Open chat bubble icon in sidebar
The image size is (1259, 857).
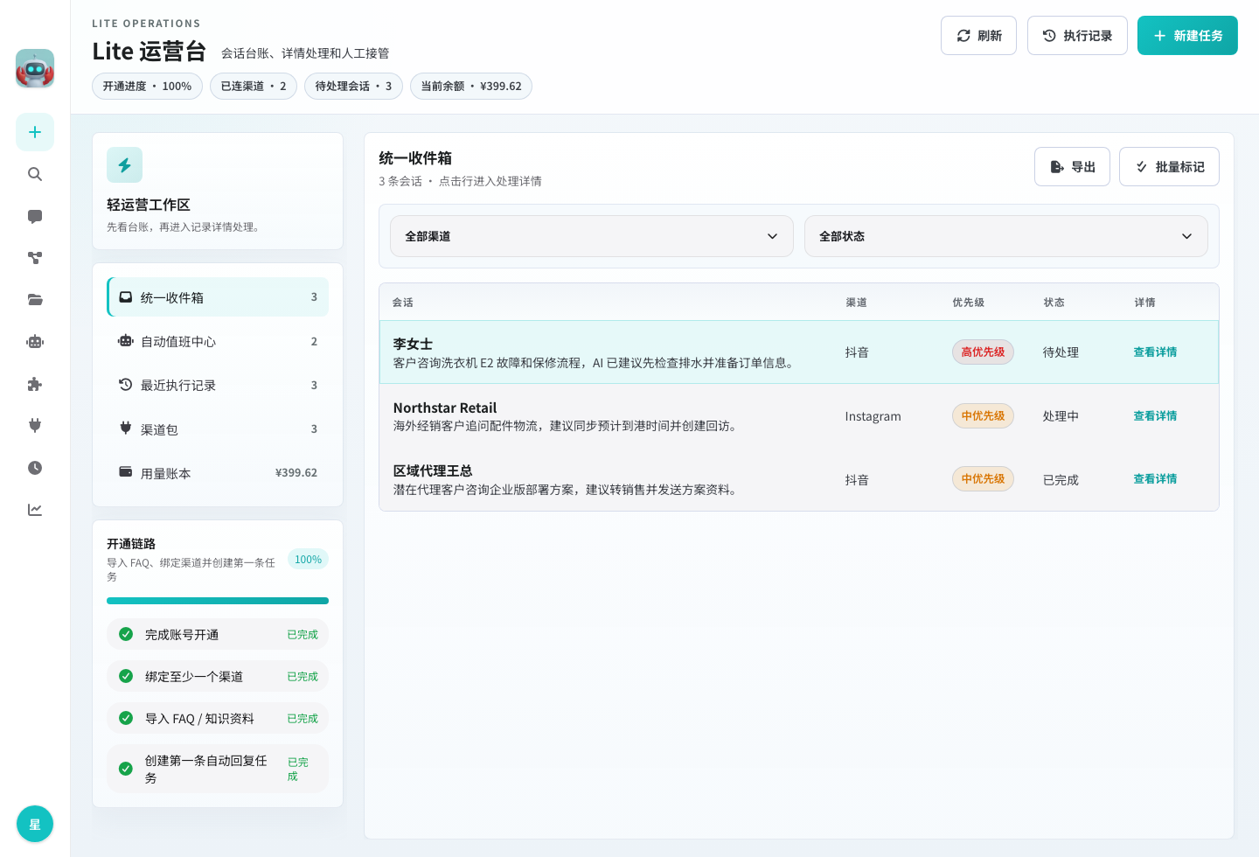(x=35, y=216)
